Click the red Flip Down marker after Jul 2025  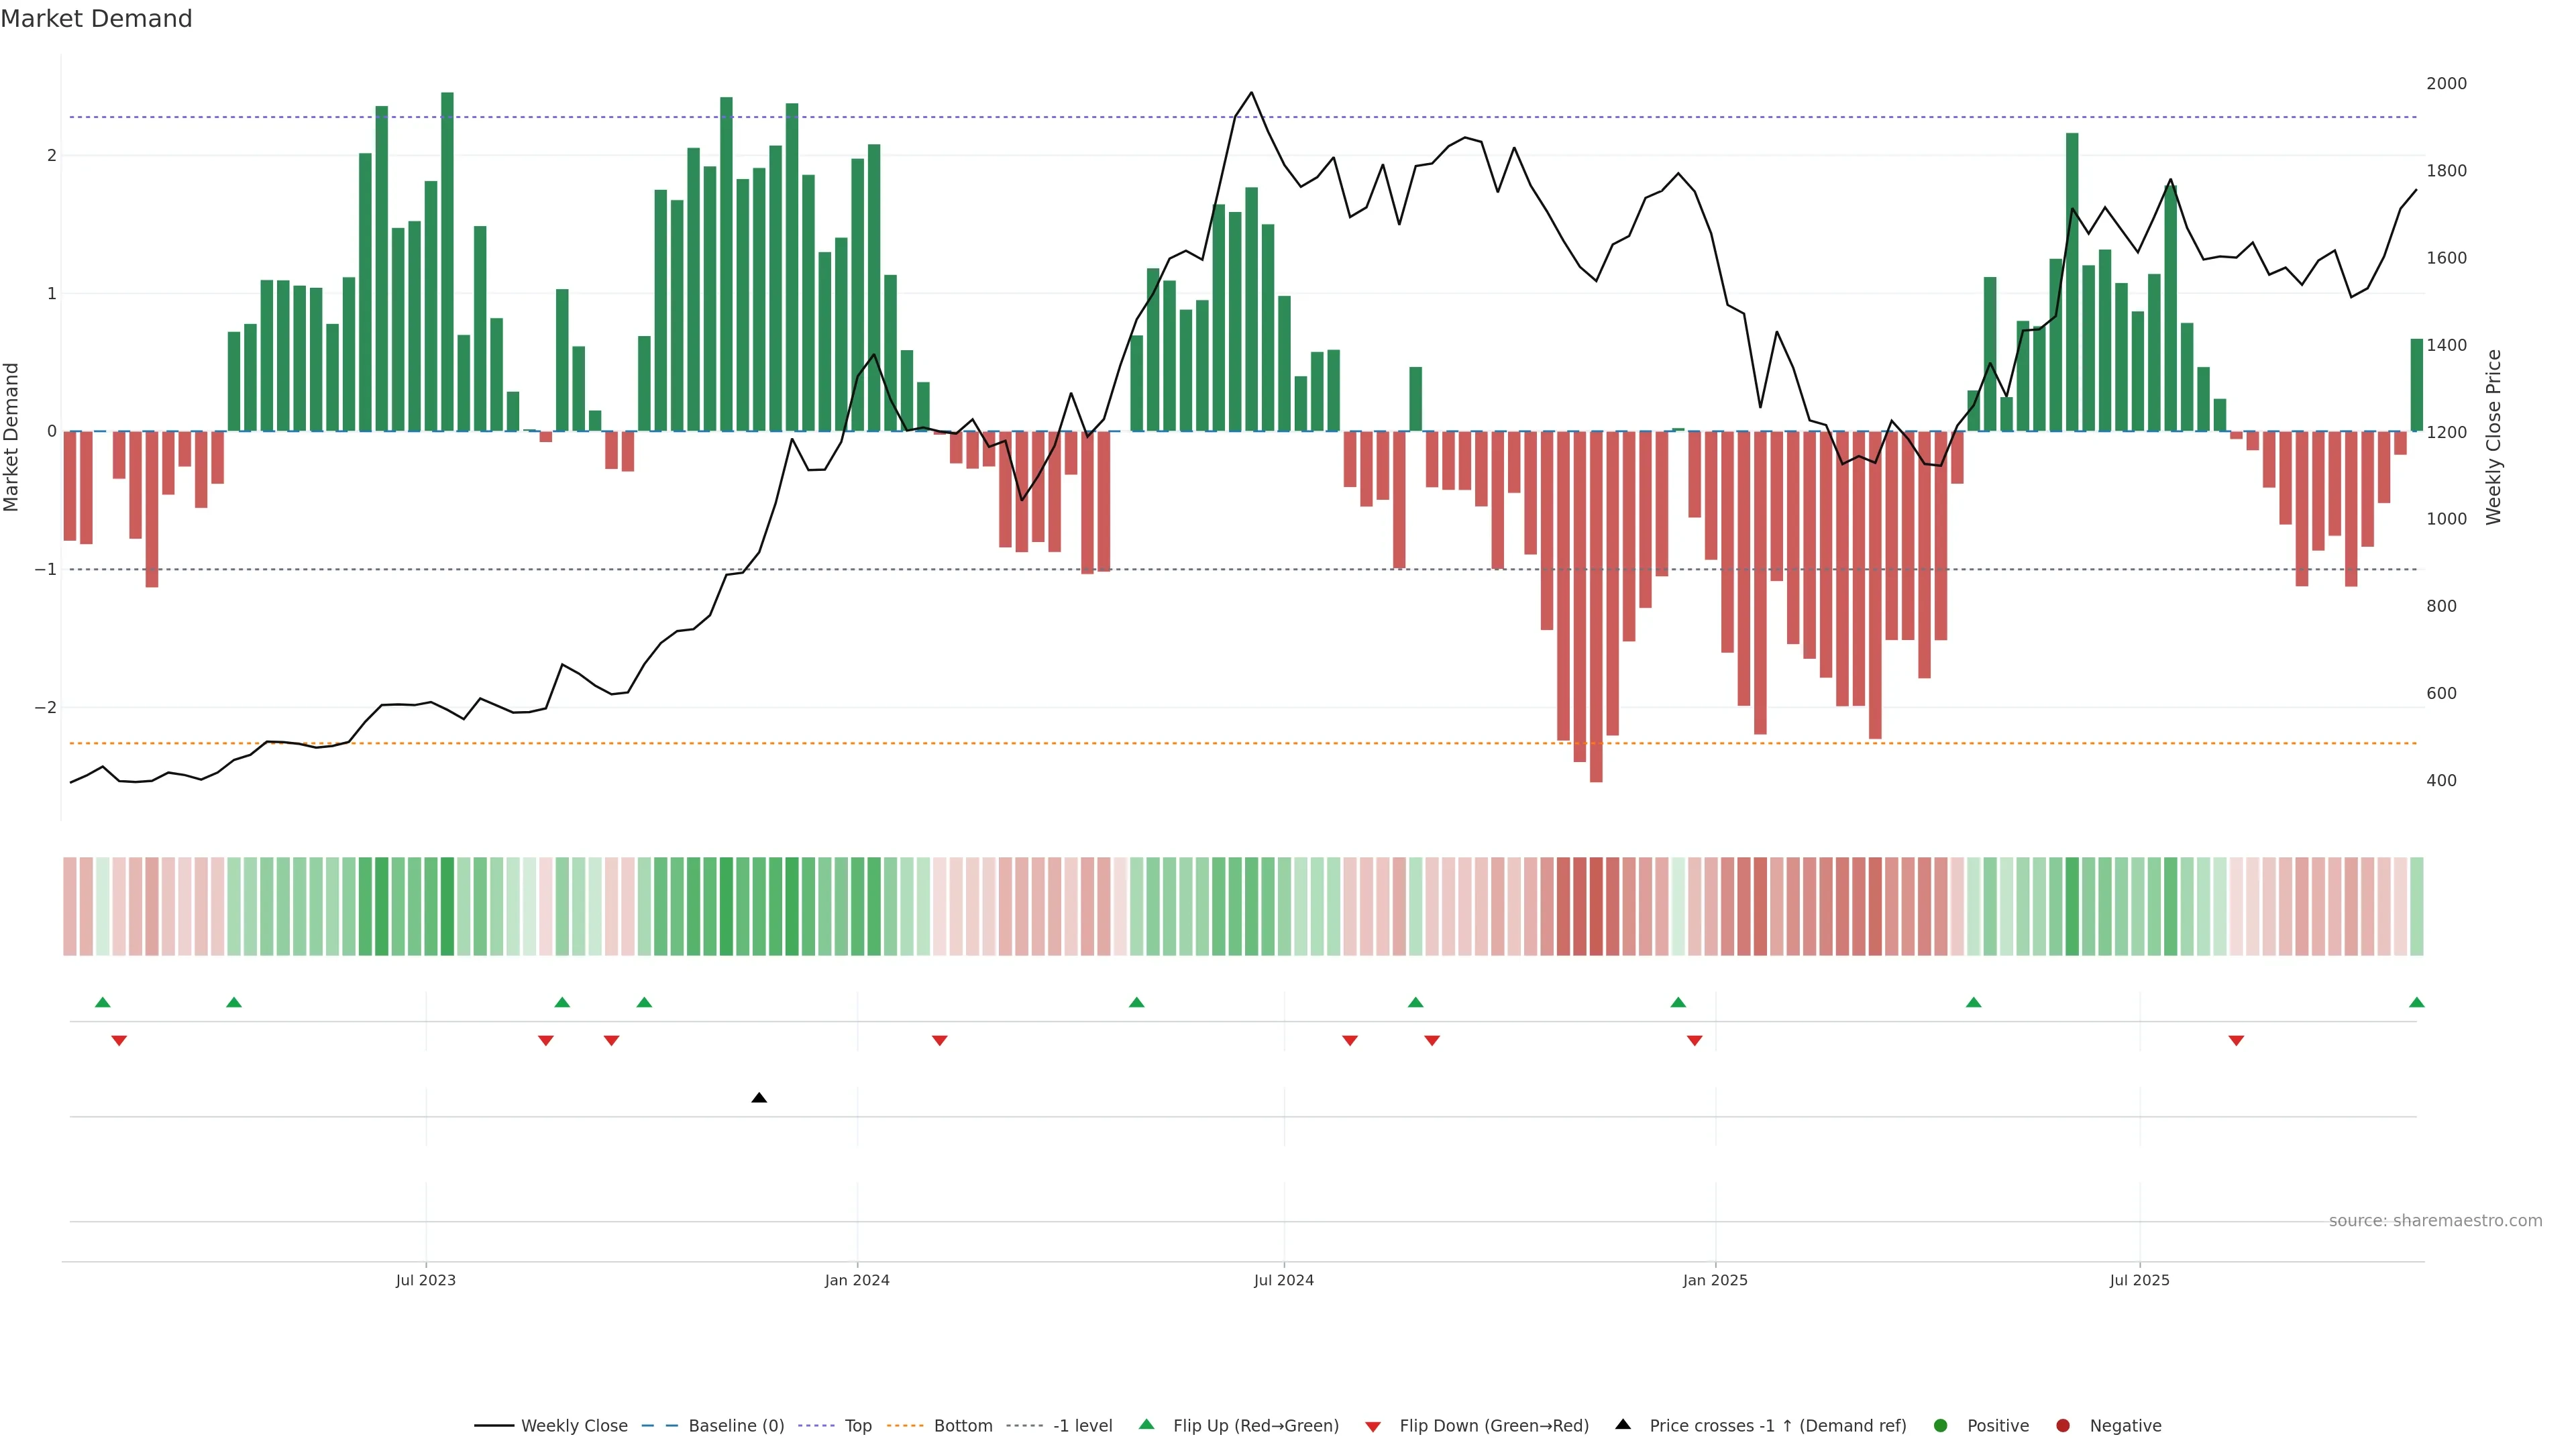[2236, 1041]
